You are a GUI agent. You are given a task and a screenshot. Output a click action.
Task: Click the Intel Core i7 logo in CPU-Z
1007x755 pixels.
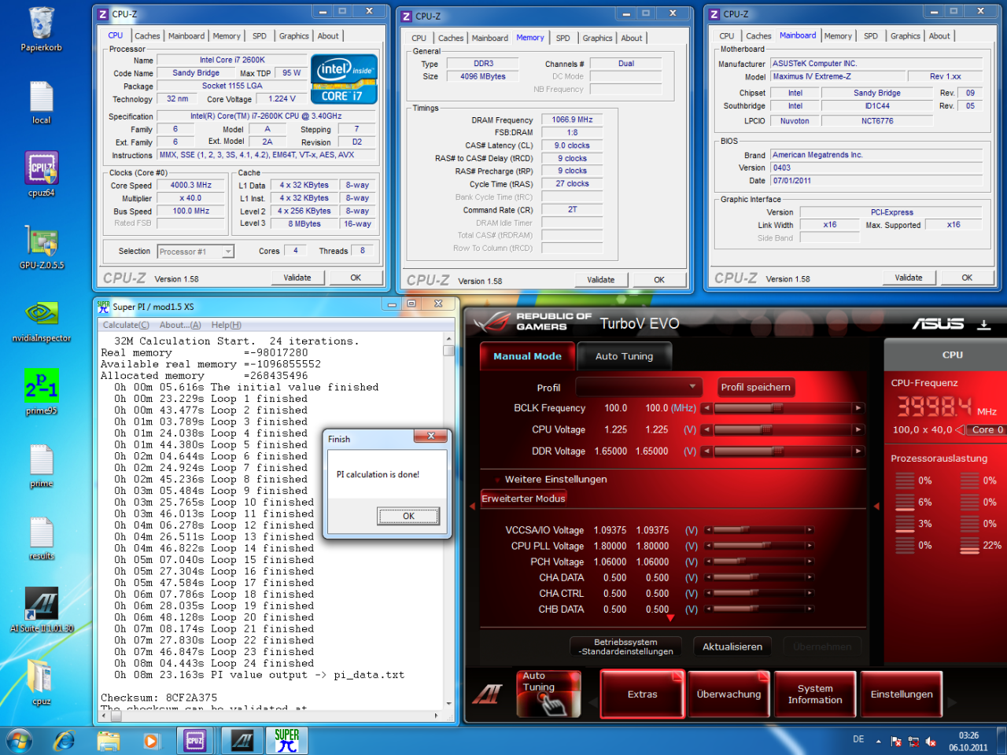(x=344, y=79)
